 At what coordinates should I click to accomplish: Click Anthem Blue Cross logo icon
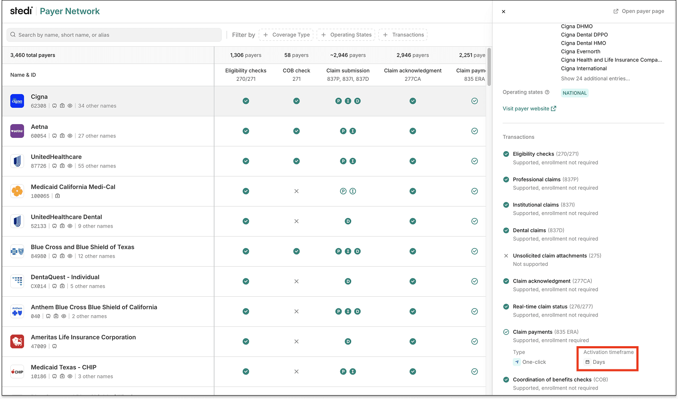17,311
